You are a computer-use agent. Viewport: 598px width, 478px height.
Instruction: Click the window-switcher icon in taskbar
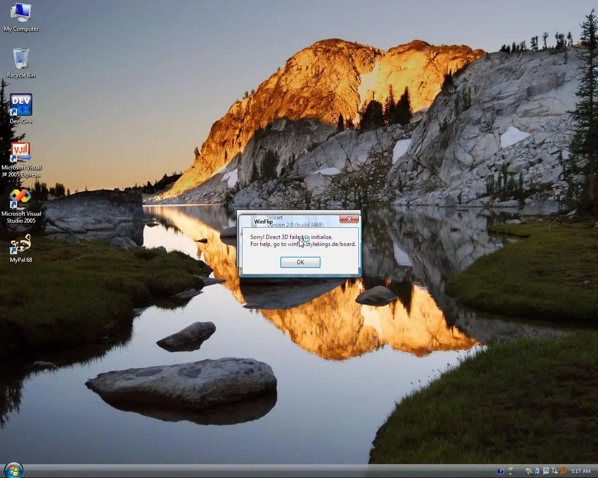point(511,469)
